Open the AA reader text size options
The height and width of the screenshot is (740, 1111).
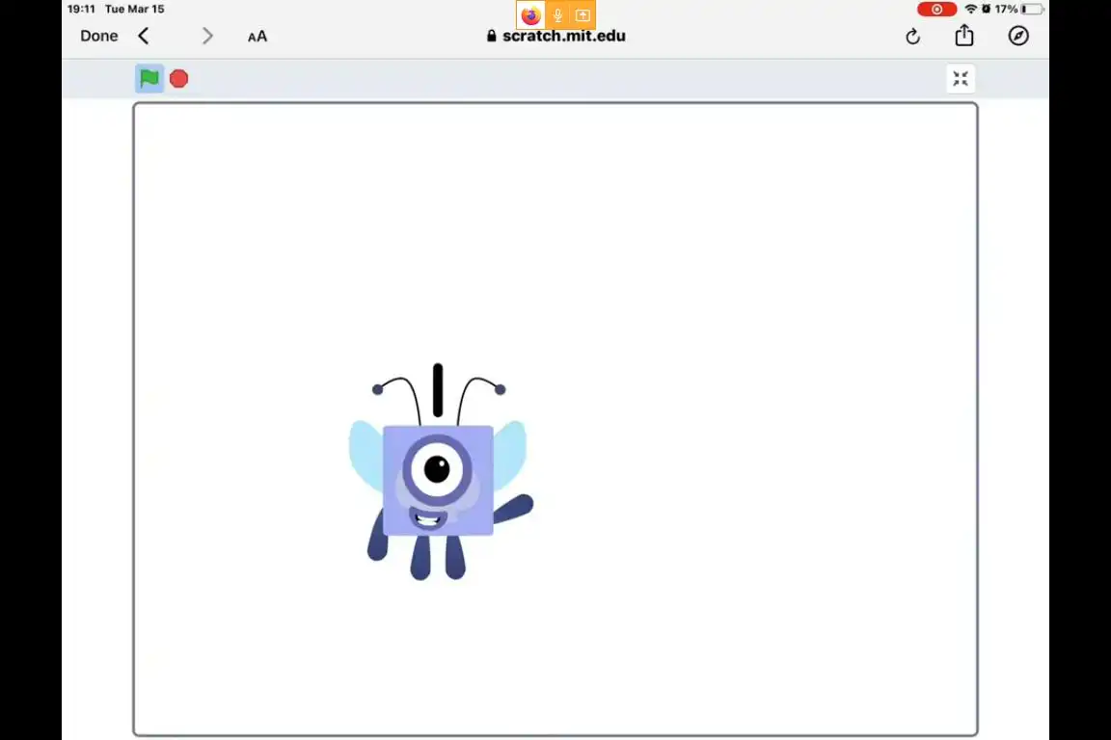point(257,37)
